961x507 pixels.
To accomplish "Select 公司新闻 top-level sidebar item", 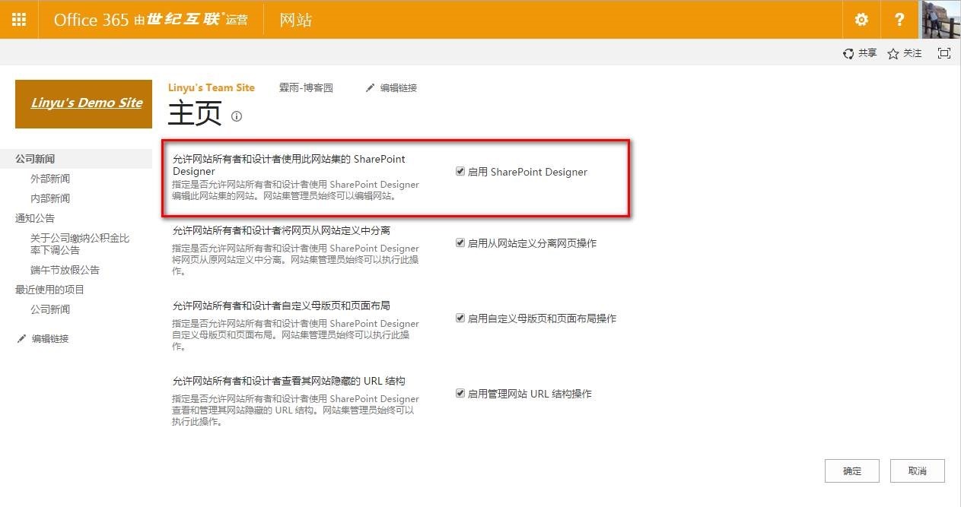I will pyautogui.click(x=35, y=159).
